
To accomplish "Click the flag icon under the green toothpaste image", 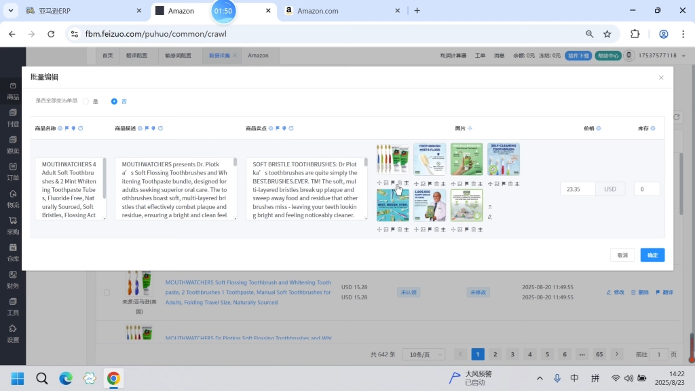I will coord(467,183).
